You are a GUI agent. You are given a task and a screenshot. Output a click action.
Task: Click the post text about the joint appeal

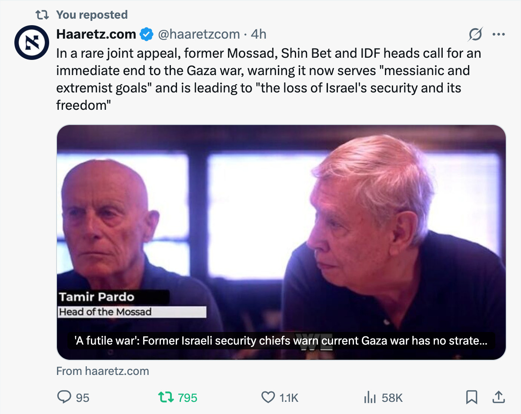click(x=268, y=79)
